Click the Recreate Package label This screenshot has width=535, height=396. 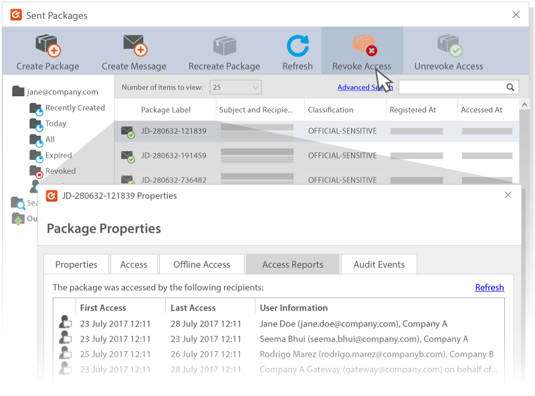[224, 66]
